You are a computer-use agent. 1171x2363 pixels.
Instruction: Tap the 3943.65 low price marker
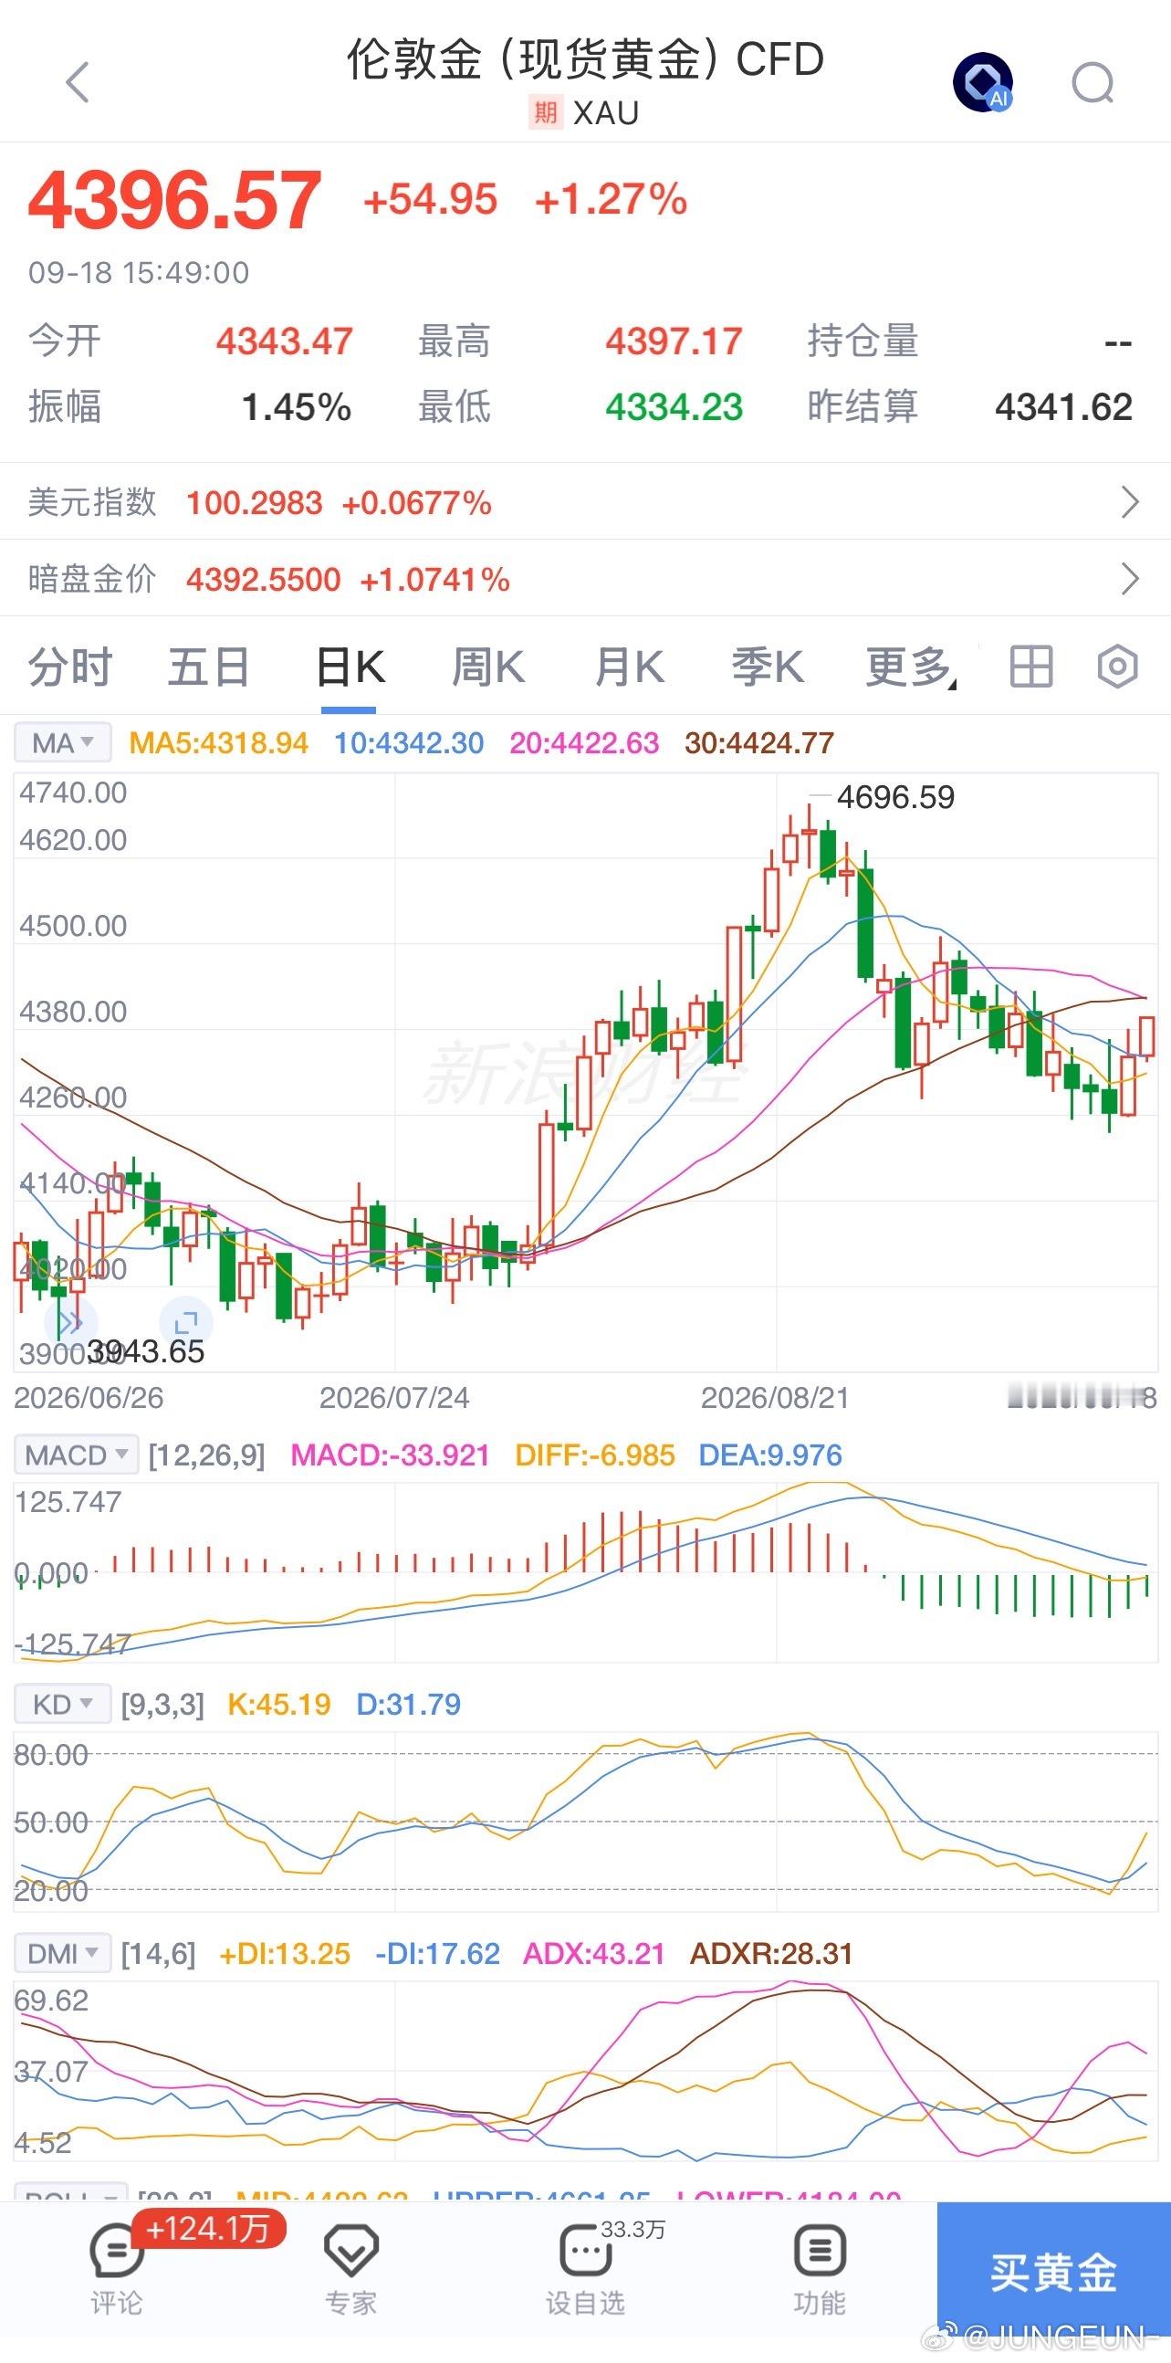pyautogui.click(x=146, y=1351)
